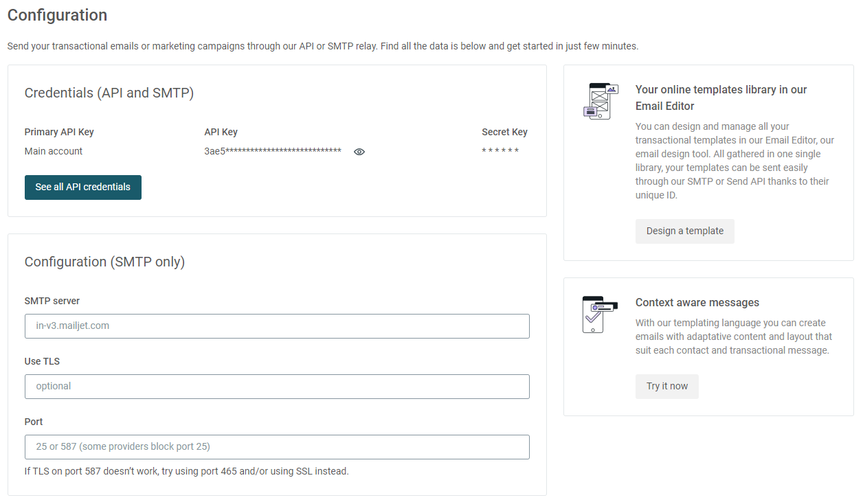Click the transactional emails description text

point(321,45)
